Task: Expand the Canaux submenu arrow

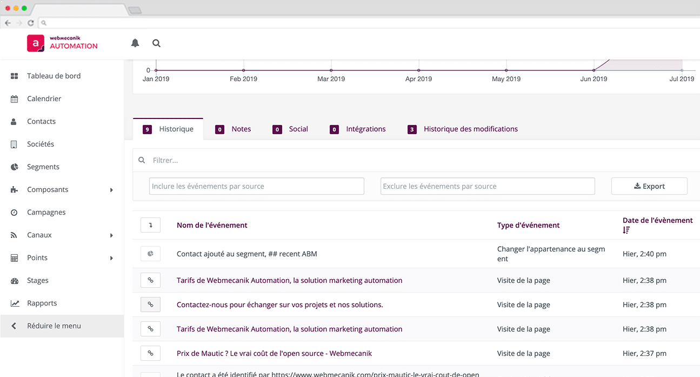Action: click(x=111, y=235)
